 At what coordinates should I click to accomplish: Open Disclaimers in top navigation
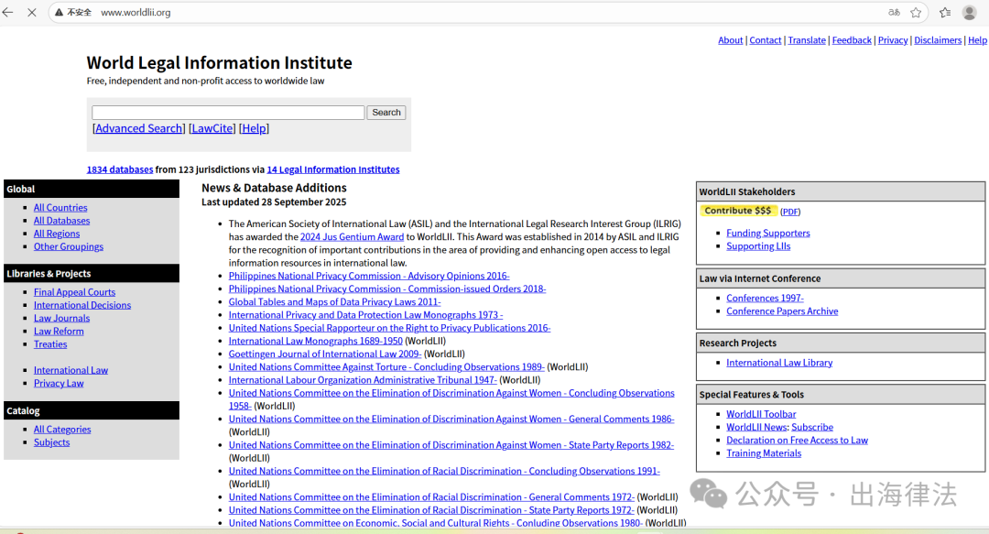[x=938, y=39]
